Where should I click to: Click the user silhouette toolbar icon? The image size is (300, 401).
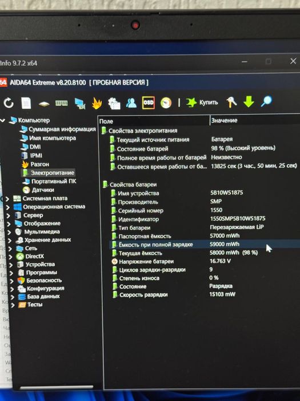coord(131,103)
